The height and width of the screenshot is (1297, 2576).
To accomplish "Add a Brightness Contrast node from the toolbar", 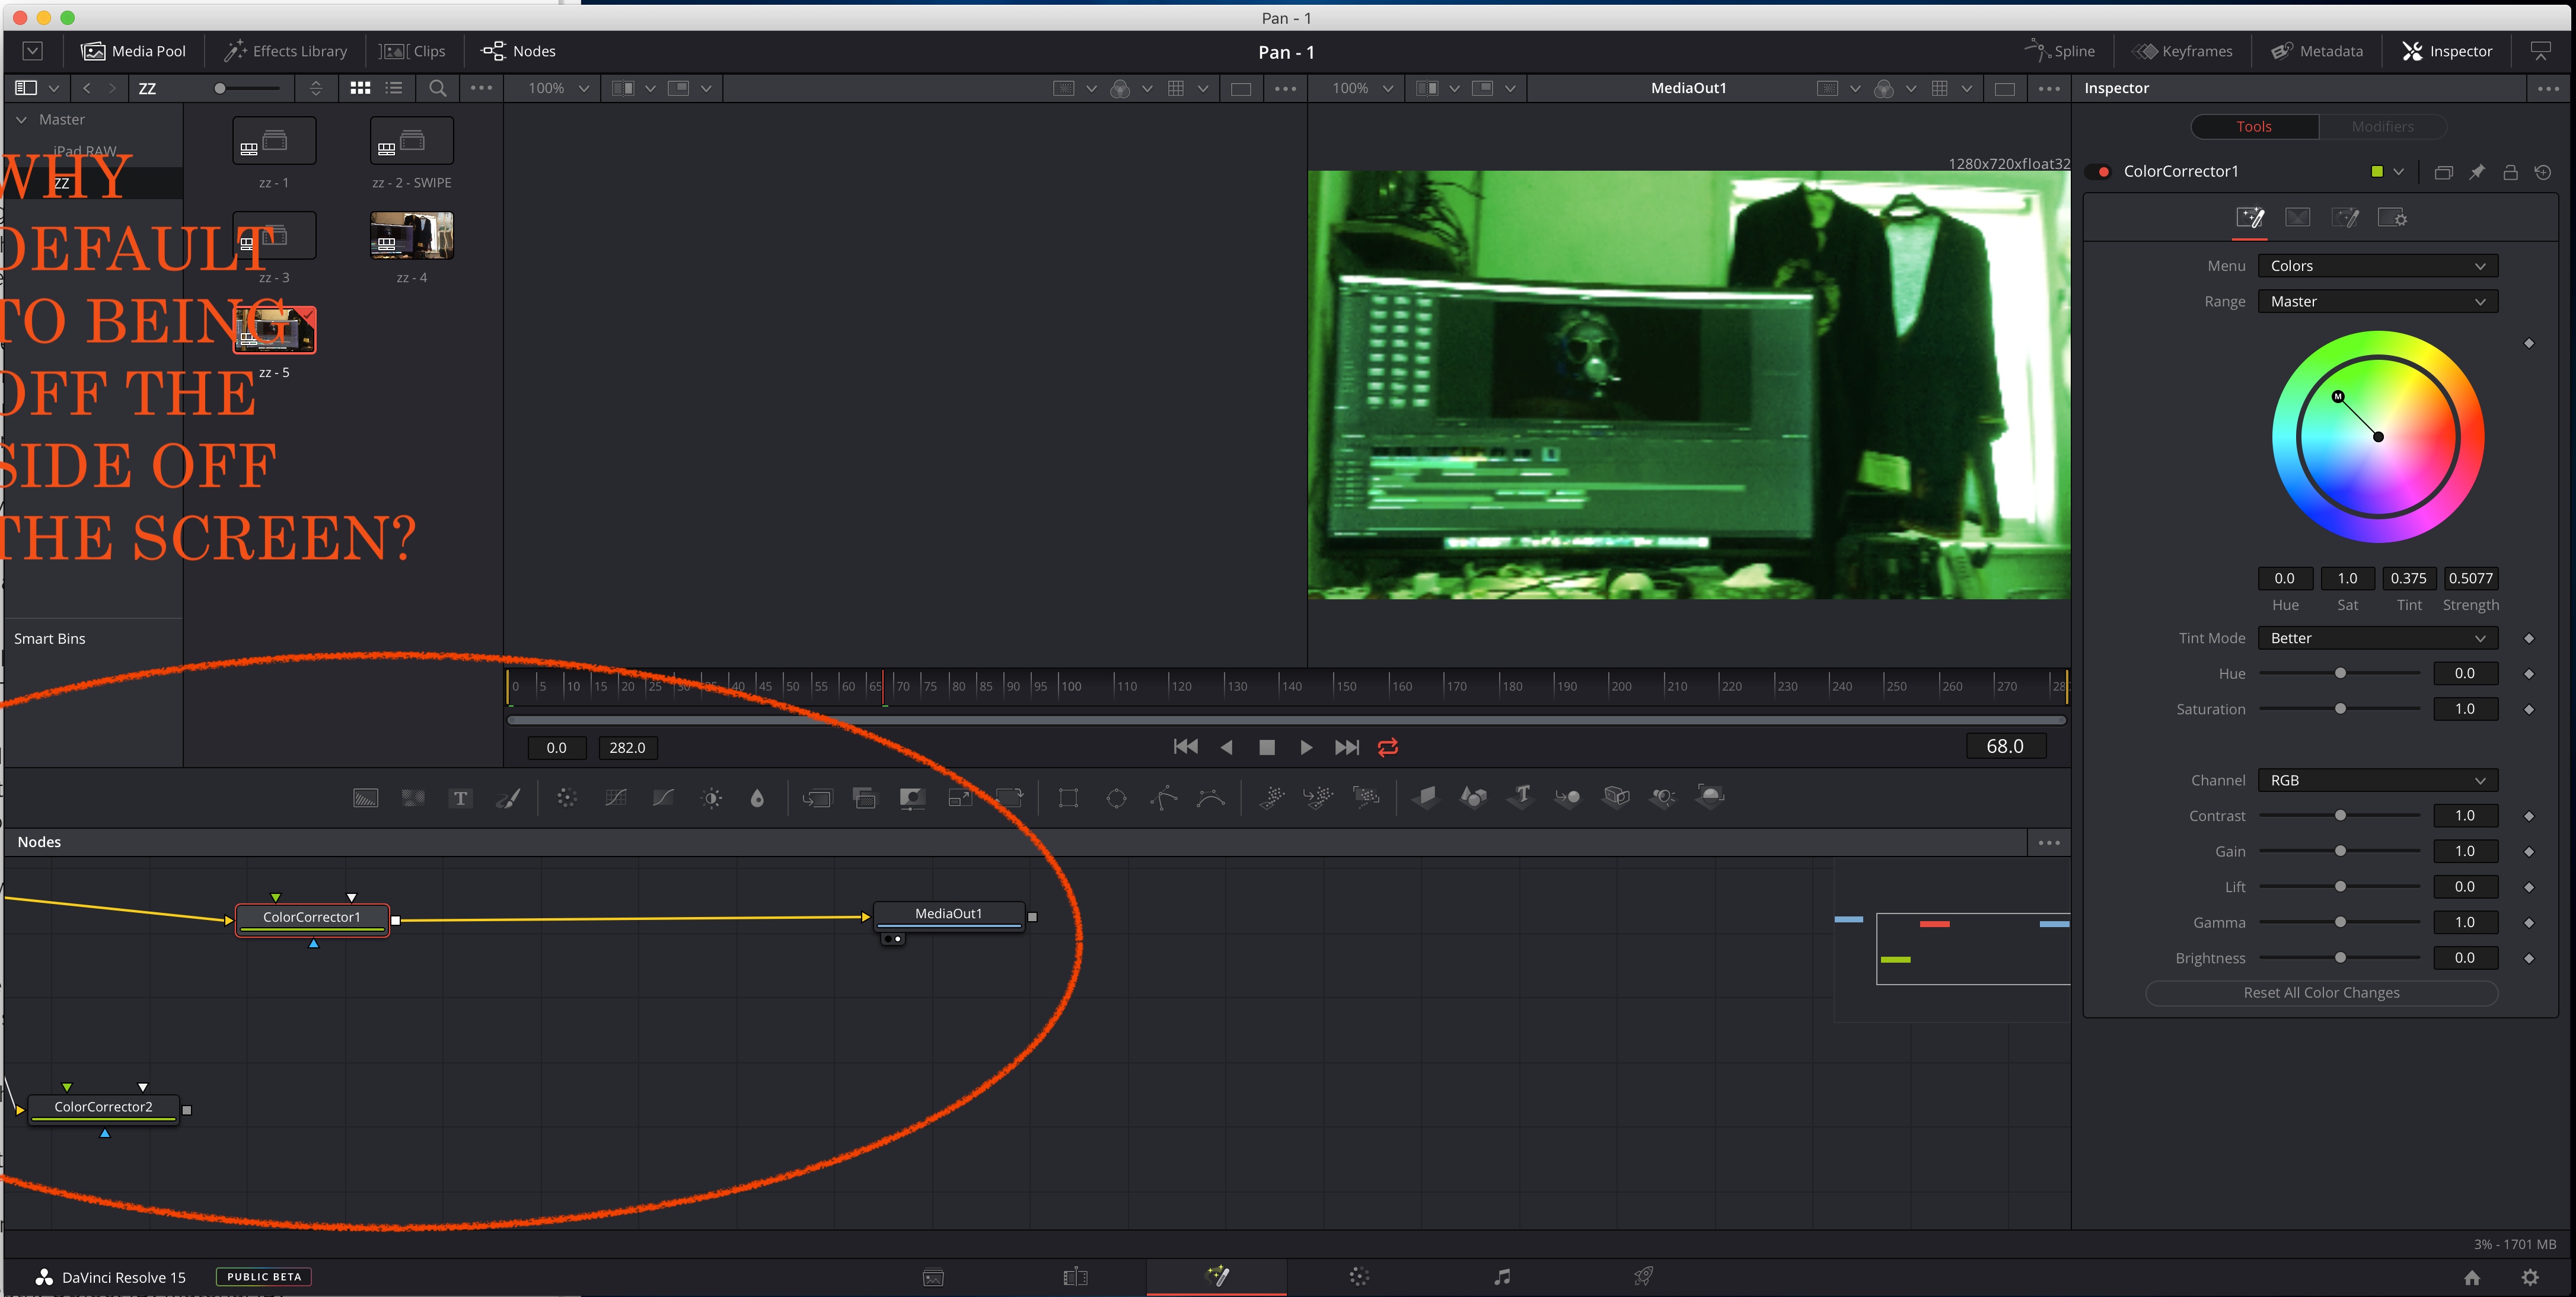I will pyautogui.click(x=711, y=797).
